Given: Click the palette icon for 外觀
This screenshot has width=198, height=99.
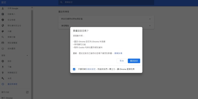Looking at the screenshot, I should pos(3,31).
